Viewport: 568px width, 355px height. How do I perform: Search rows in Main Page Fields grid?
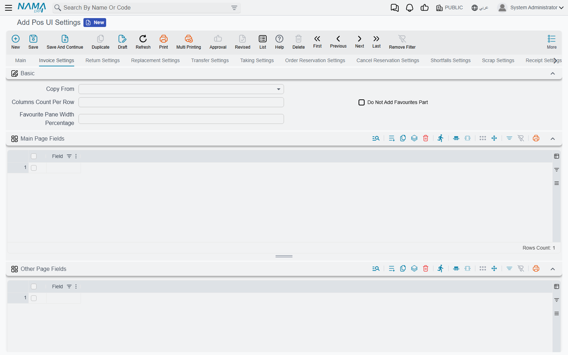[x=376, y=138]
